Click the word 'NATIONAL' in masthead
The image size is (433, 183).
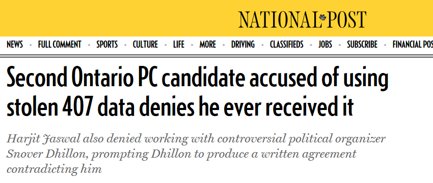click(x=278, y=19)
